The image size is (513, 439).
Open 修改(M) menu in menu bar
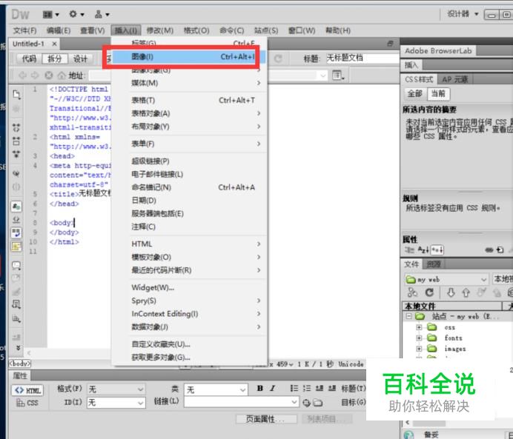point(159,30)
